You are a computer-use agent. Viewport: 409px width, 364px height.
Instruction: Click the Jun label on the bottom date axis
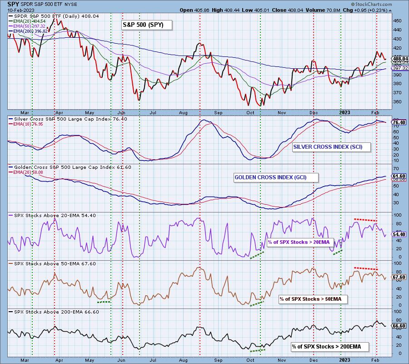(121, 360)
